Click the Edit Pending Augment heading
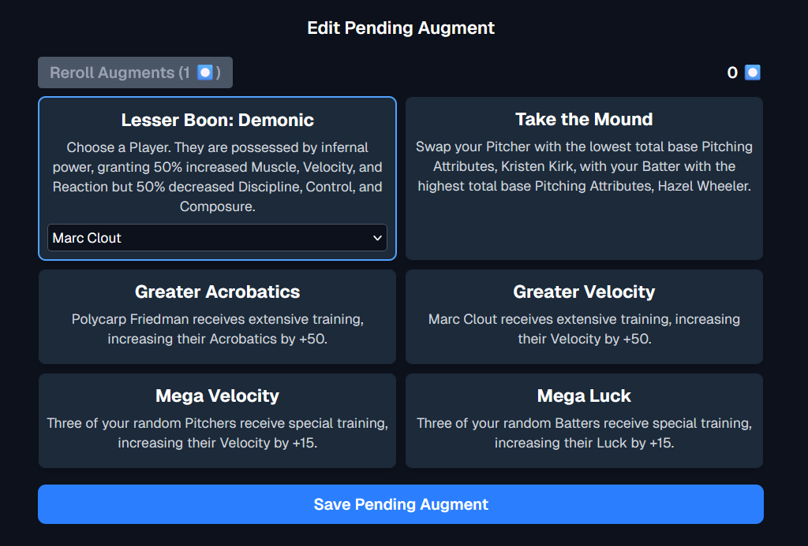 click(400, 28)
